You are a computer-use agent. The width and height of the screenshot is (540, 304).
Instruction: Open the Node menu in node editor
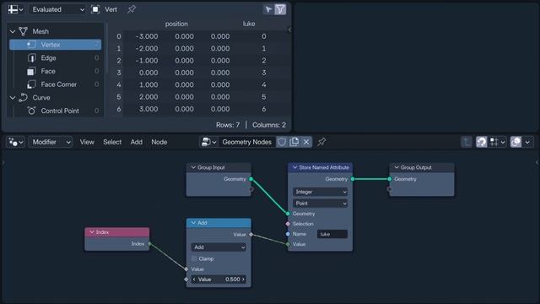(x=159, y=142)
